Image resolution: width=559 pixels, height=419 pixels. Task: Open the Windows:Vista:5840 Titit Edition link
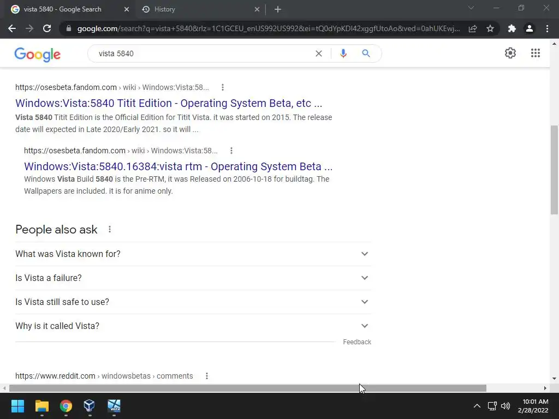pos(169,103)
